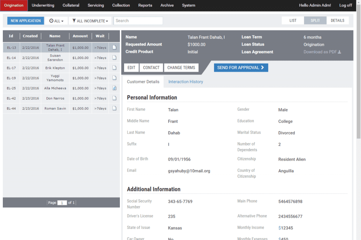Open document icon for application EL-13
The height and width of the screenshot is (240, 361).
pyautogui.click(x=114, y=48)
